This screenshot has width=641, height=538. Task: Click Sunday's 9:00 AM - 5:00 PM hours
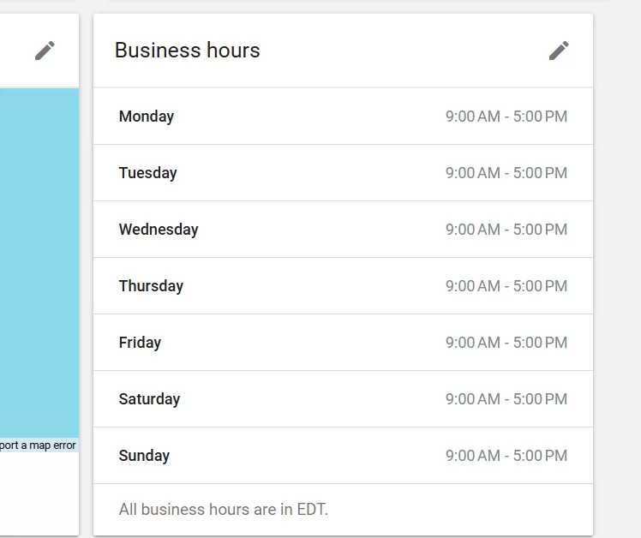click(x=506, y=456)
